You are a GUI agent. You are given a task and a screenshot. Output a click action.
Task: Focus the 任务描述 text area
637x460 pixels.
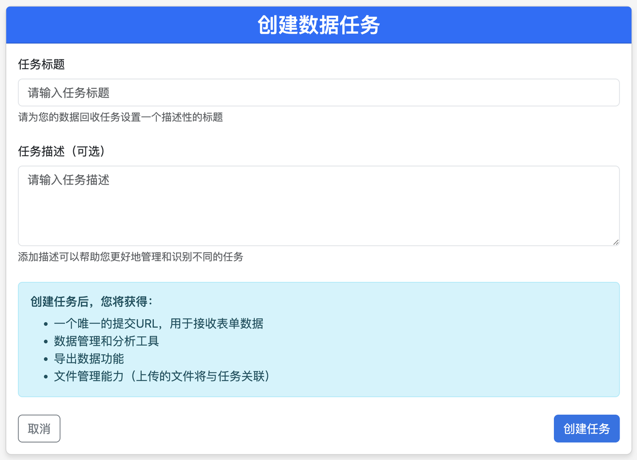[x=318, y=205]
